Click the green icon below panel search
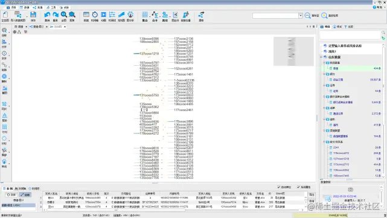Image resolution: width=387 pixels, height=218 pixels. [x=383, y=38]
